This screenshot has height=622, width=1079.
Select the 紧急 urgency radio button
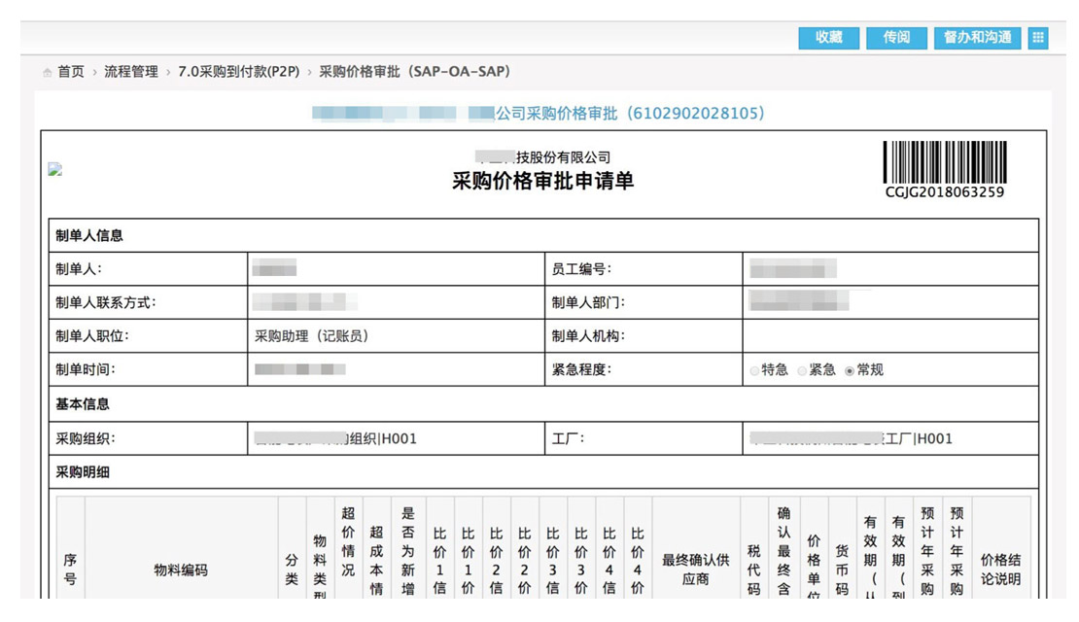point(802,370)
